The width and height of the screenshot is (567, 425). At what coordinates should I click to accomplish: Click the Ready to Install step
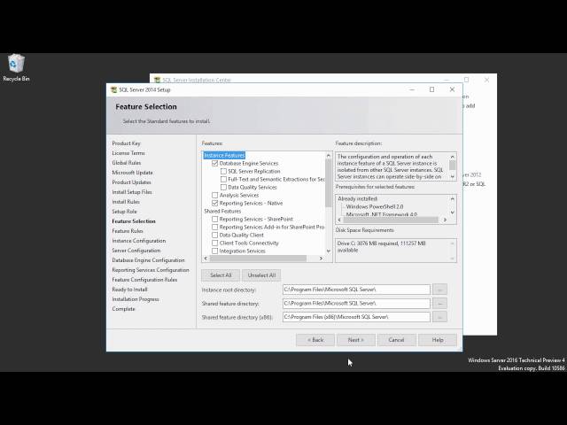tap(130, 290)
